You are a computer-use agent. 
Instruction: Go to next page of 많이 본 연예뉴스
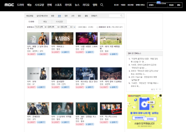coord(160,89)
